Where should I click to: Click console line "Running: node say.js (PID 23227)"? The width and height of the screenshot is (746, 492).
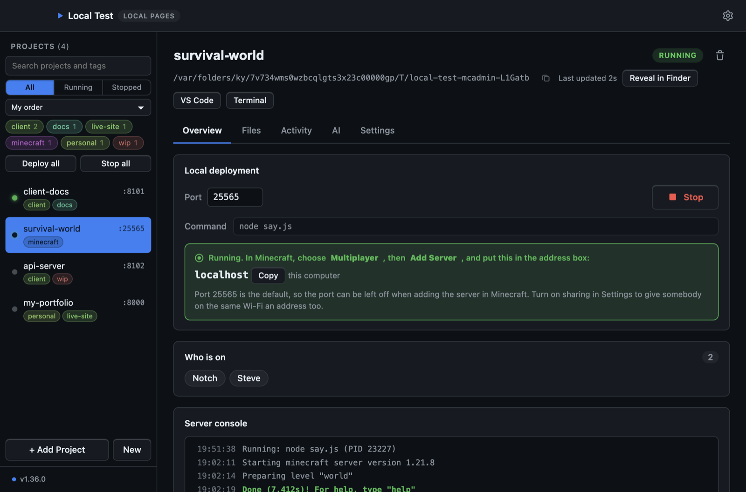coord(319,449)
